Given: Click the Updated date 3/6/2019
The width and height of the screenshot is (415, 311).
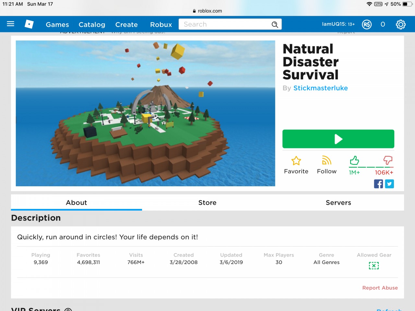Looking at the screenshot, I should pos(231,262).
